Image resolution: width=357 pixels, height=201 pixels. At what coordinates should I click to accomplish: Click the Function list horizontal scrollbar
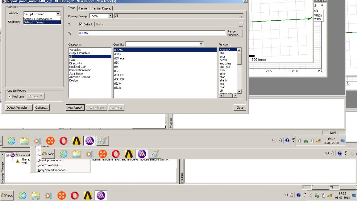(x=228, y=96)
